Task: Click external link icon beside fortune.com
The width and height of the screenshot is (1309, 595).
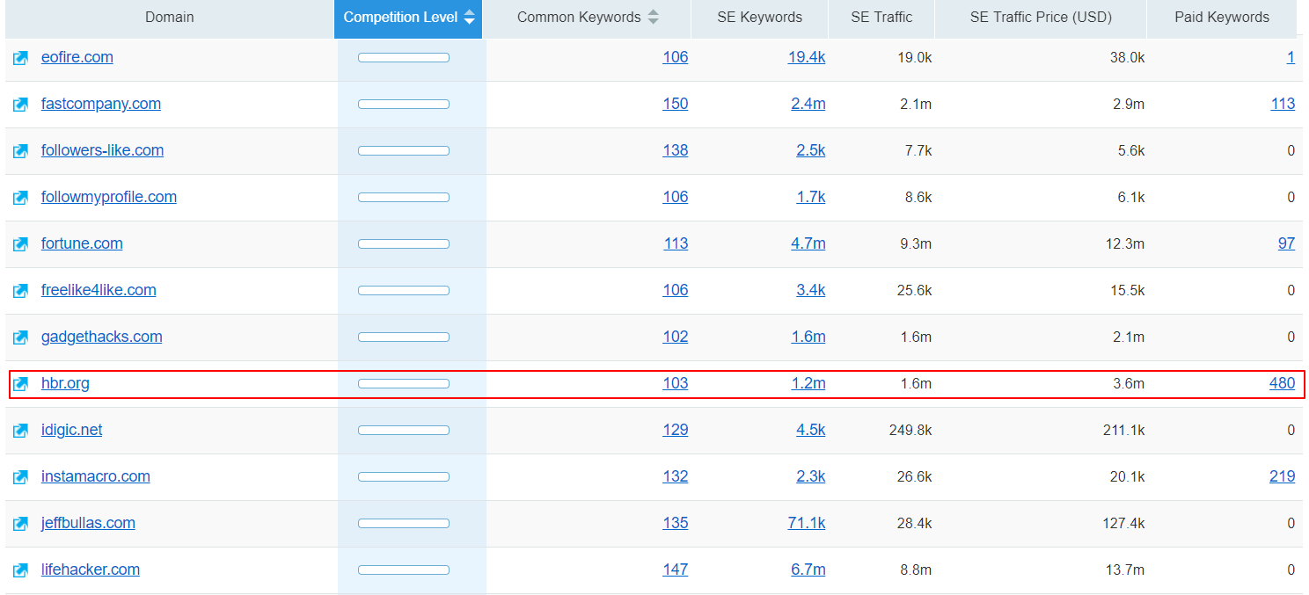Action: [x=20, y=244]
